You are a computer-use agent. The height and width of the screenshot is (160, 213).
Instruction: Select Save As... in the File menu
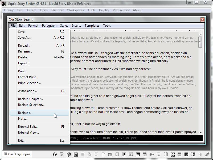pyautogui.click(x=24, y=38)
